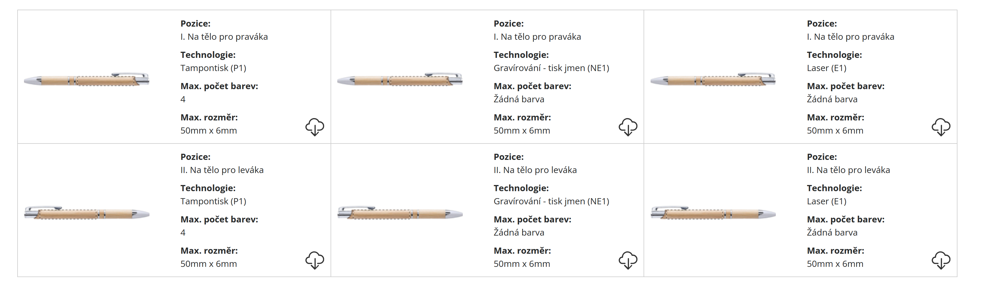Screen dimensions: 999x299
Task: Download template for left-hander Tampontisk (P1) print
Action: point(314,260)
